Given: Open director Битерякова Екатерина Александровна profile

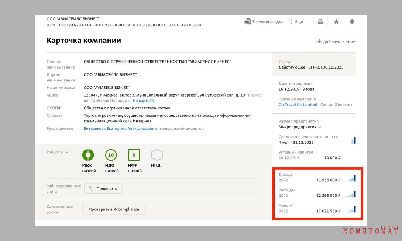Looking at the screenshot, I should pyautogui.click(x=120, y=129).
